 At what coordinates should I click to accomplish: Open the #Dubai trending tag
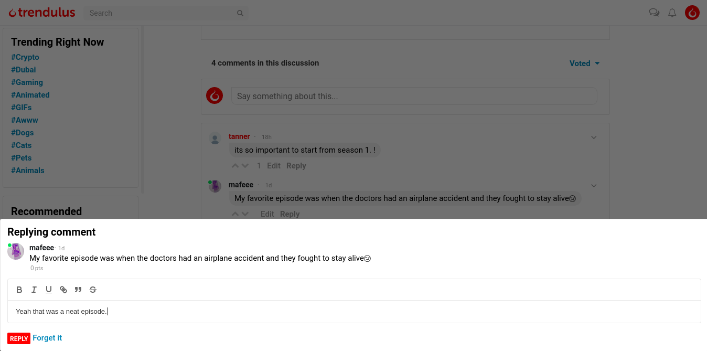24,70
